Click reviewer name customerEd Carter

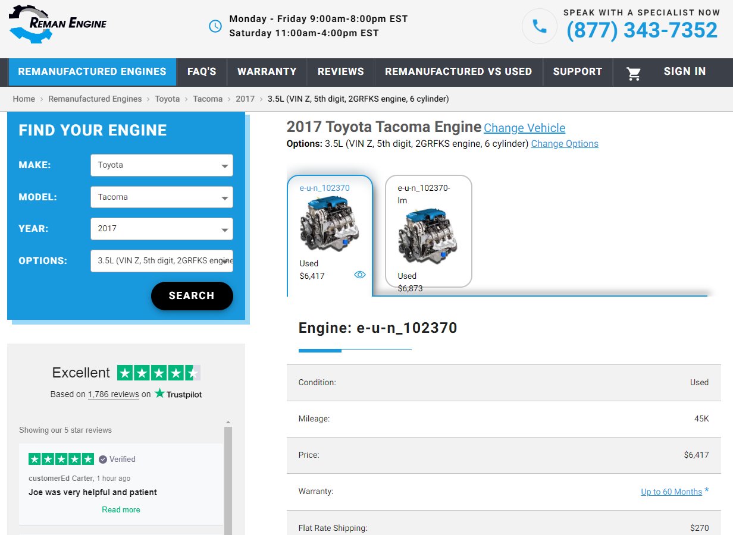(61, 479)
